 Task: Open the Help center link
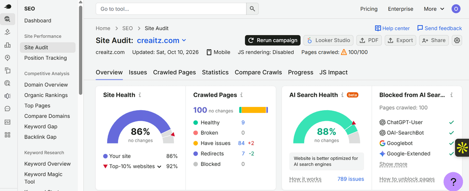(x=392, y=28)
